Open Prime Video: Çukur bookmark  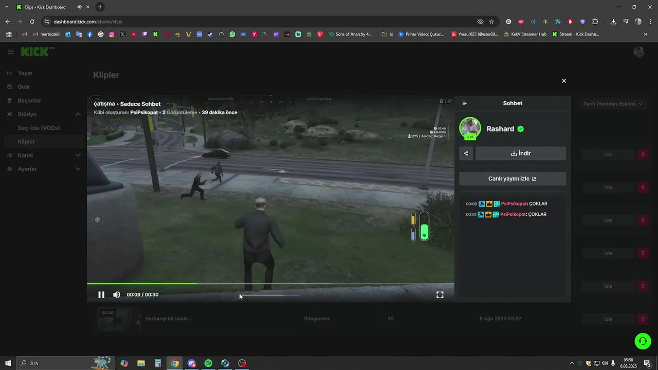coord(421,34)
